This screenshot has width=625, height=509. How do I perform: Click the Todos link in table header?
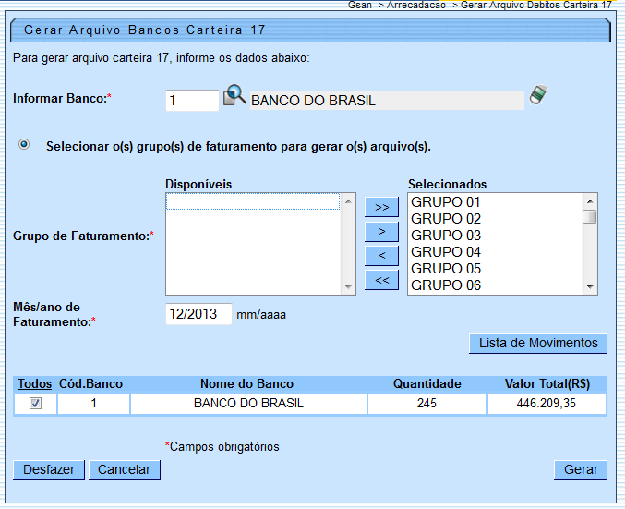point(34,383)
